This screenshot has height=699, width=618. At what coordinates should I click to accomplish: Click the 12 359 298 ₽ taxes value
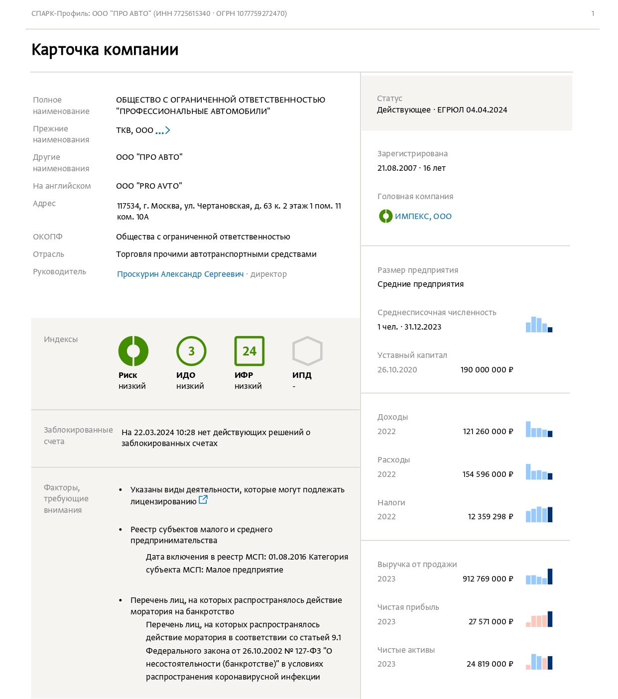pos(491,516)
